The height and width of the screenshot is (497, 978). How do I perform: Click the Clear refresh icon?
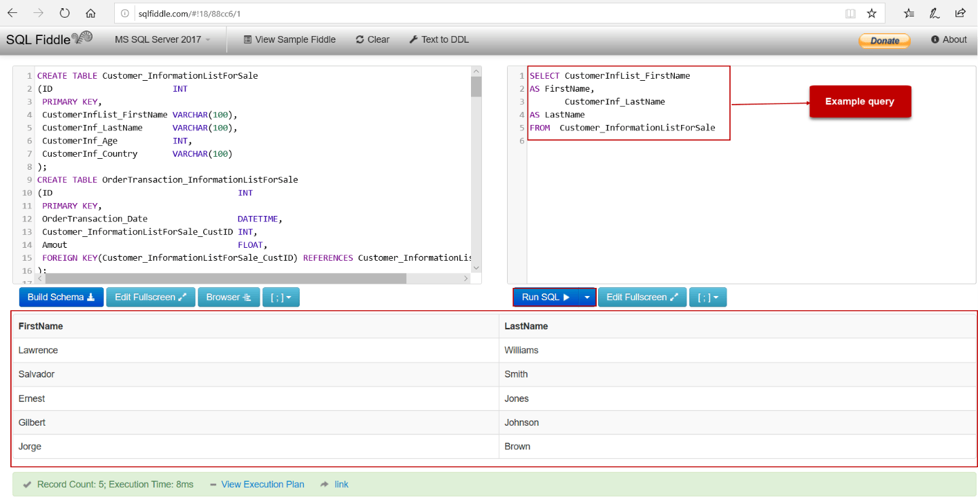coord(360,39)
